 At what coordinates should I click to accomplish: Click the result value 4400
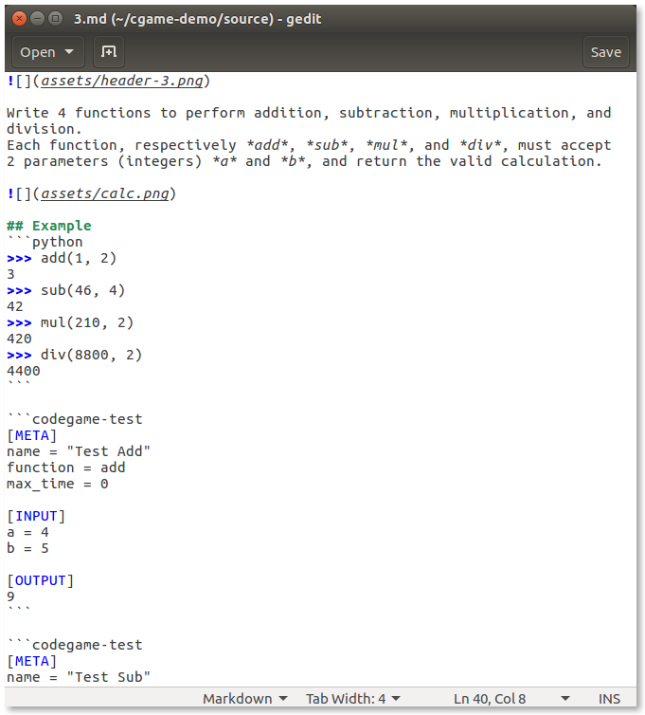(x=24, y=371)
